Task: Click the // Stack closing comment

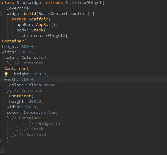Action: [x=34, y=129]
